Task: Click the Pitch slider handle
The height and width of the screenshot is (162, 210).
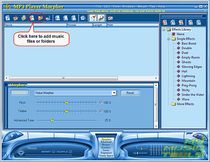Action: 66,103
